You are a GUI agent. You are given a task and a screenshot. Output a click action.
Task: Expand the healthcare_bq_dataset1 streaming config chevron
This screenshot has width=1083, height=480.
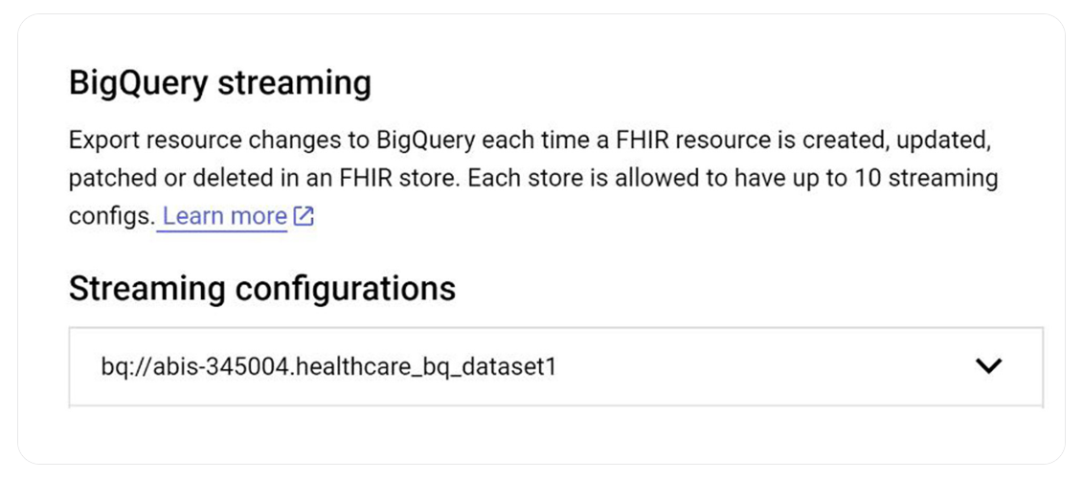click(x=986, y=365)
